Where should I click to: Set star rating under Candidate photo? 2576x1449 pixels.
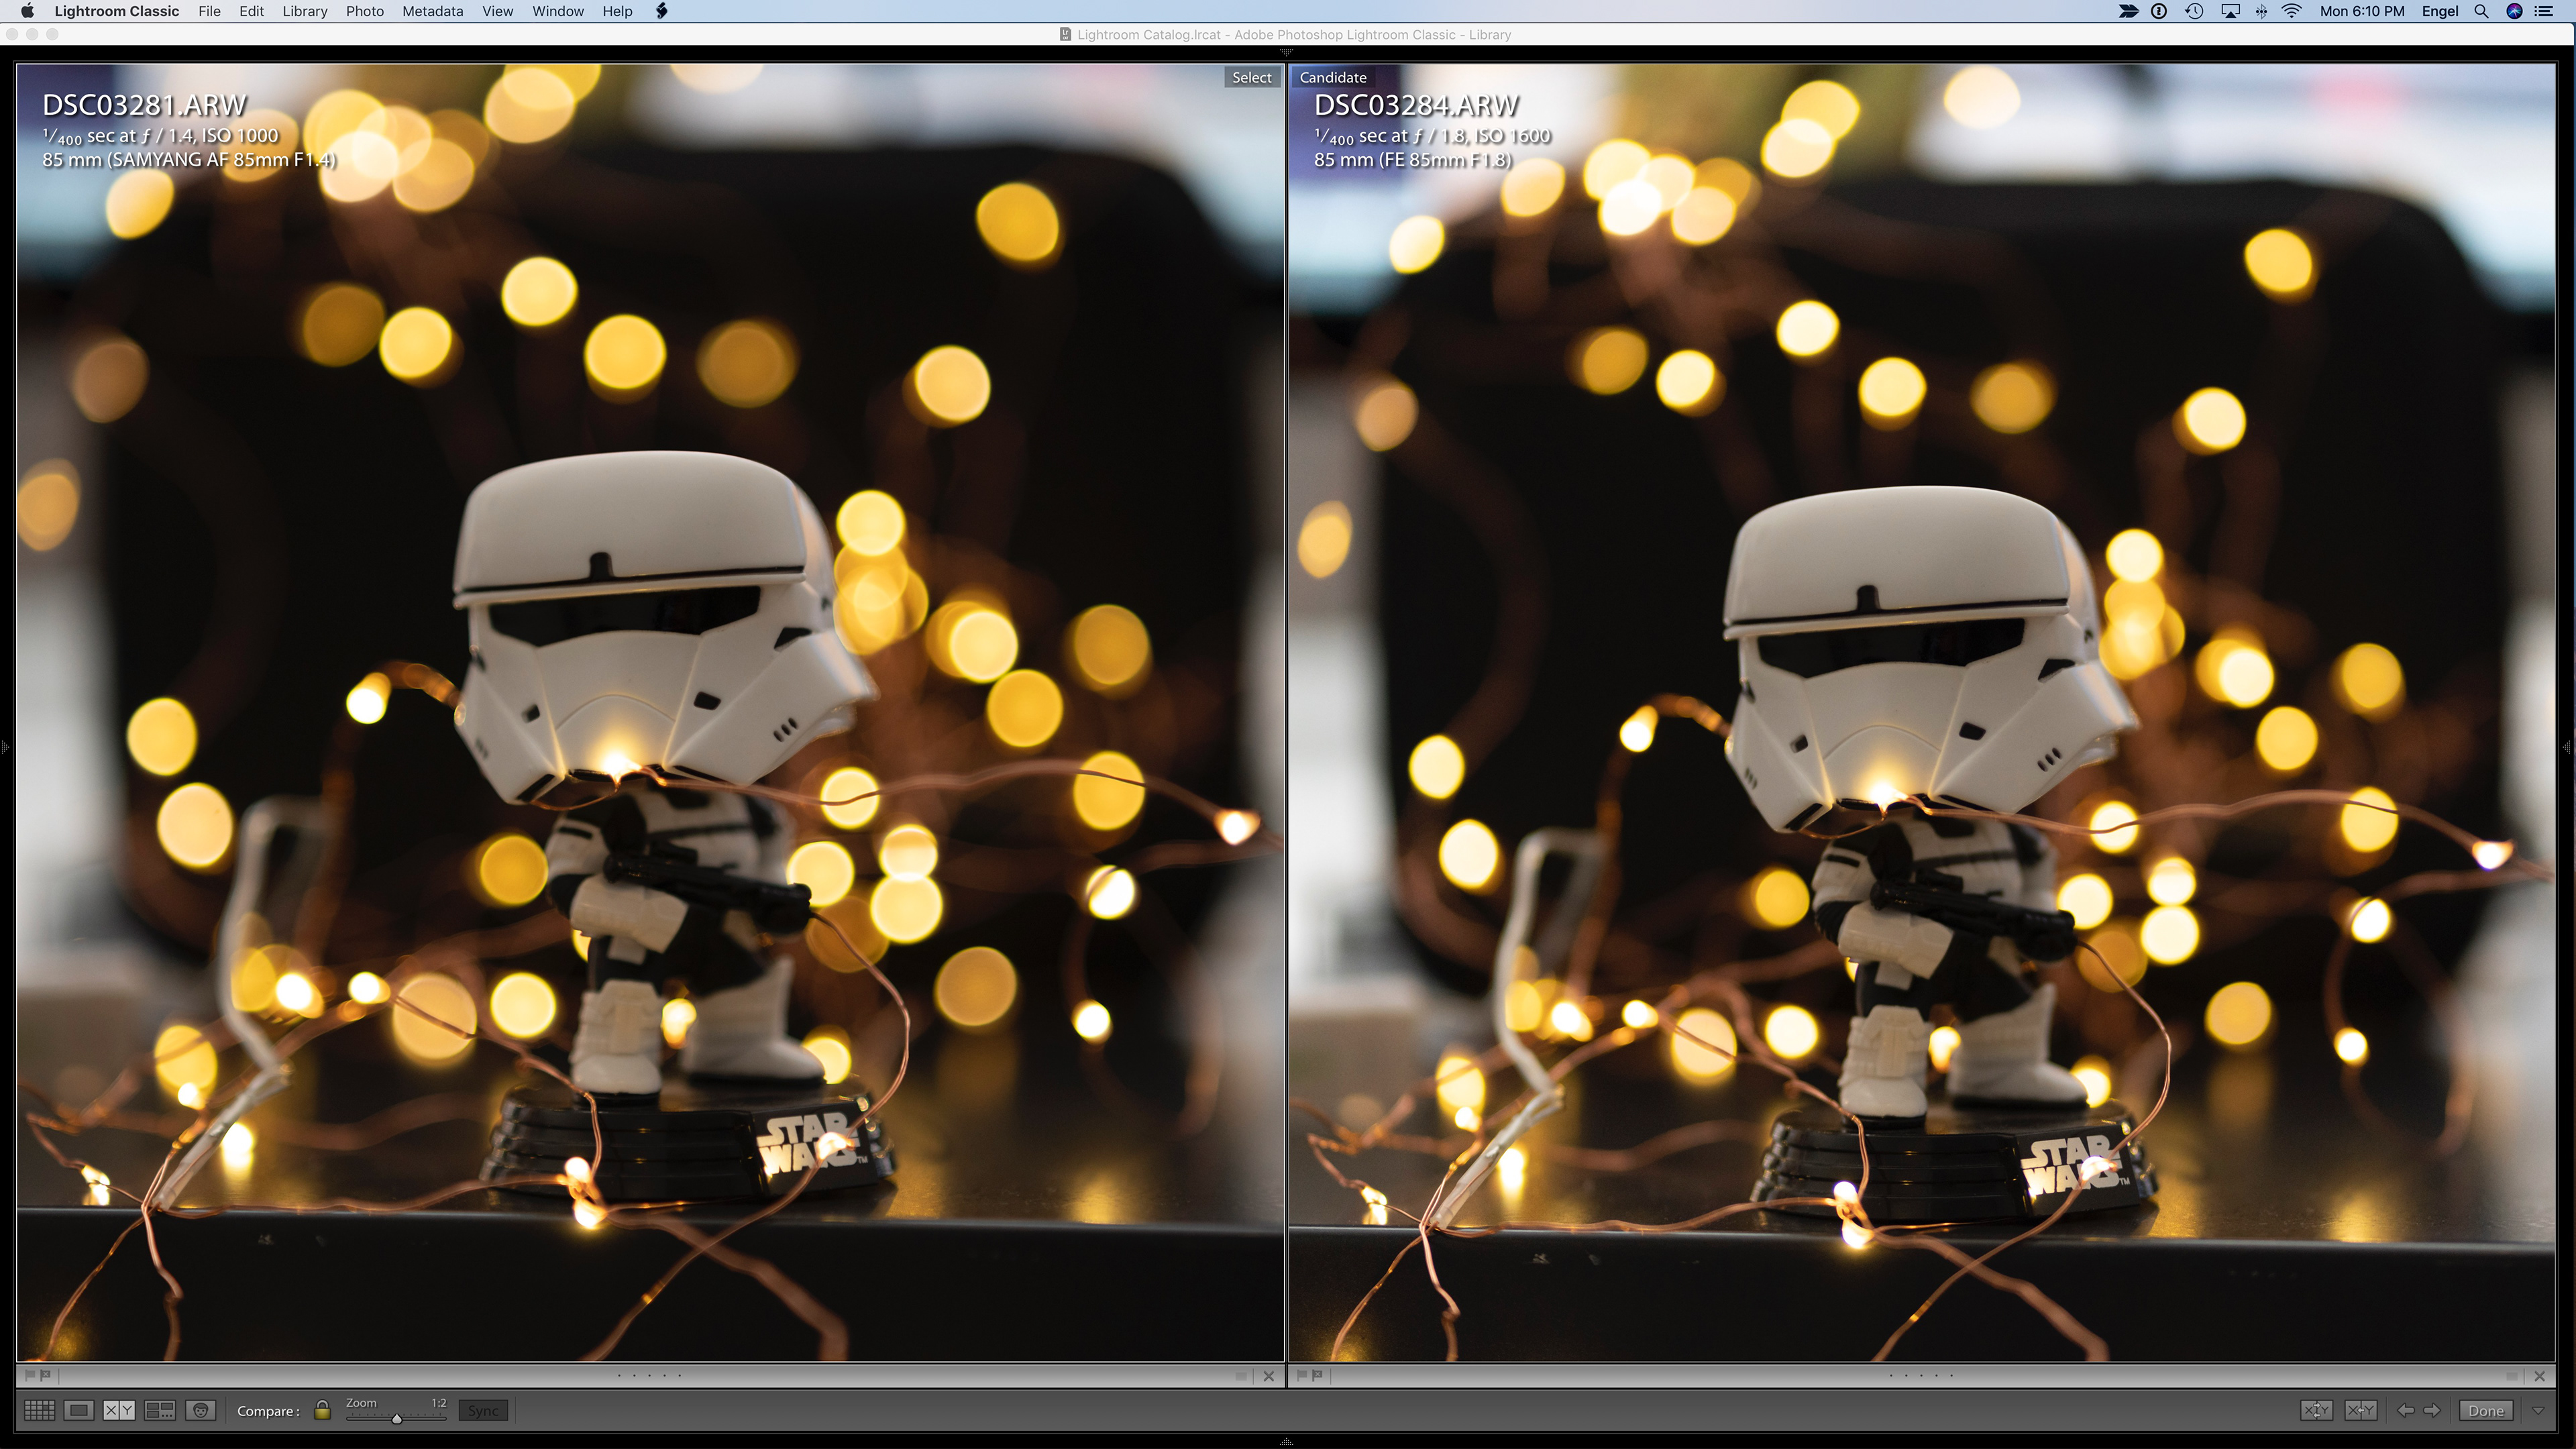click(x=1920, y=1375)
